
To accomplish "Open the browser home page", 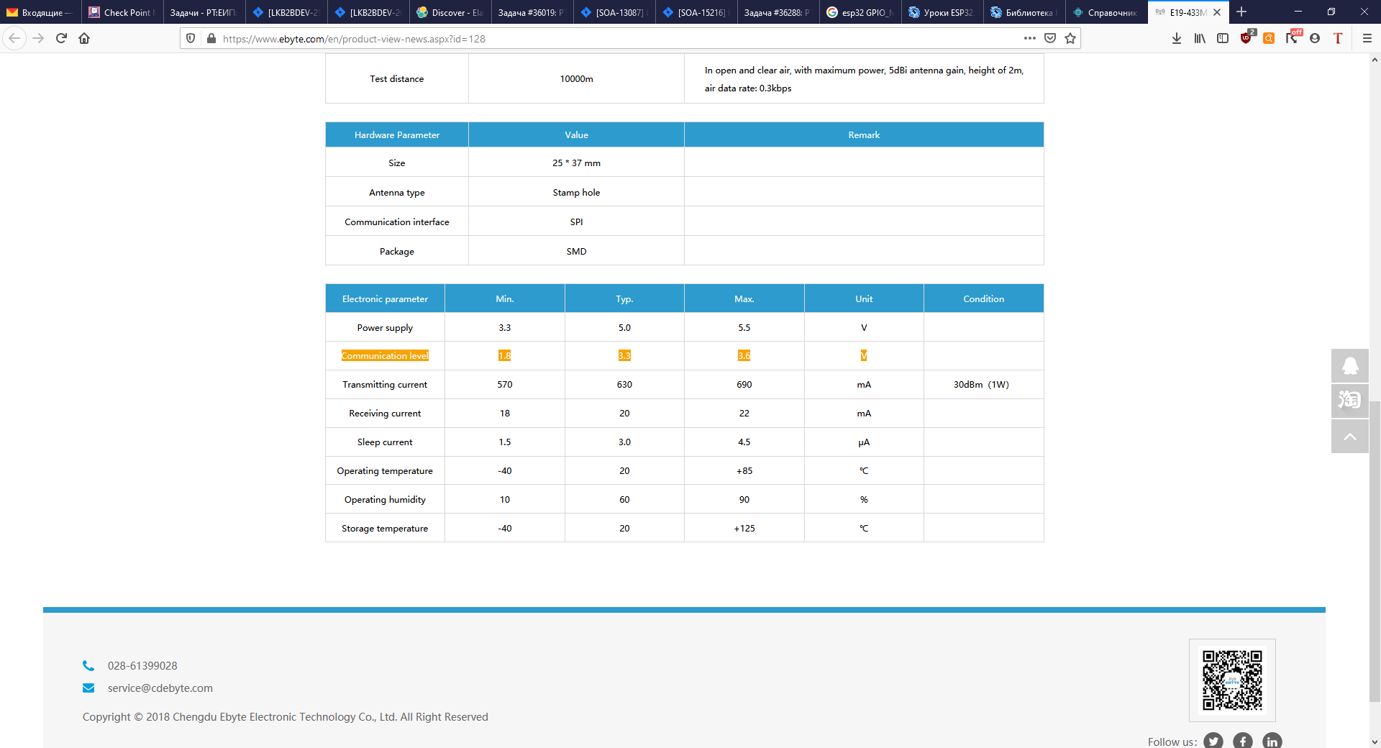I will pos(84,38).
